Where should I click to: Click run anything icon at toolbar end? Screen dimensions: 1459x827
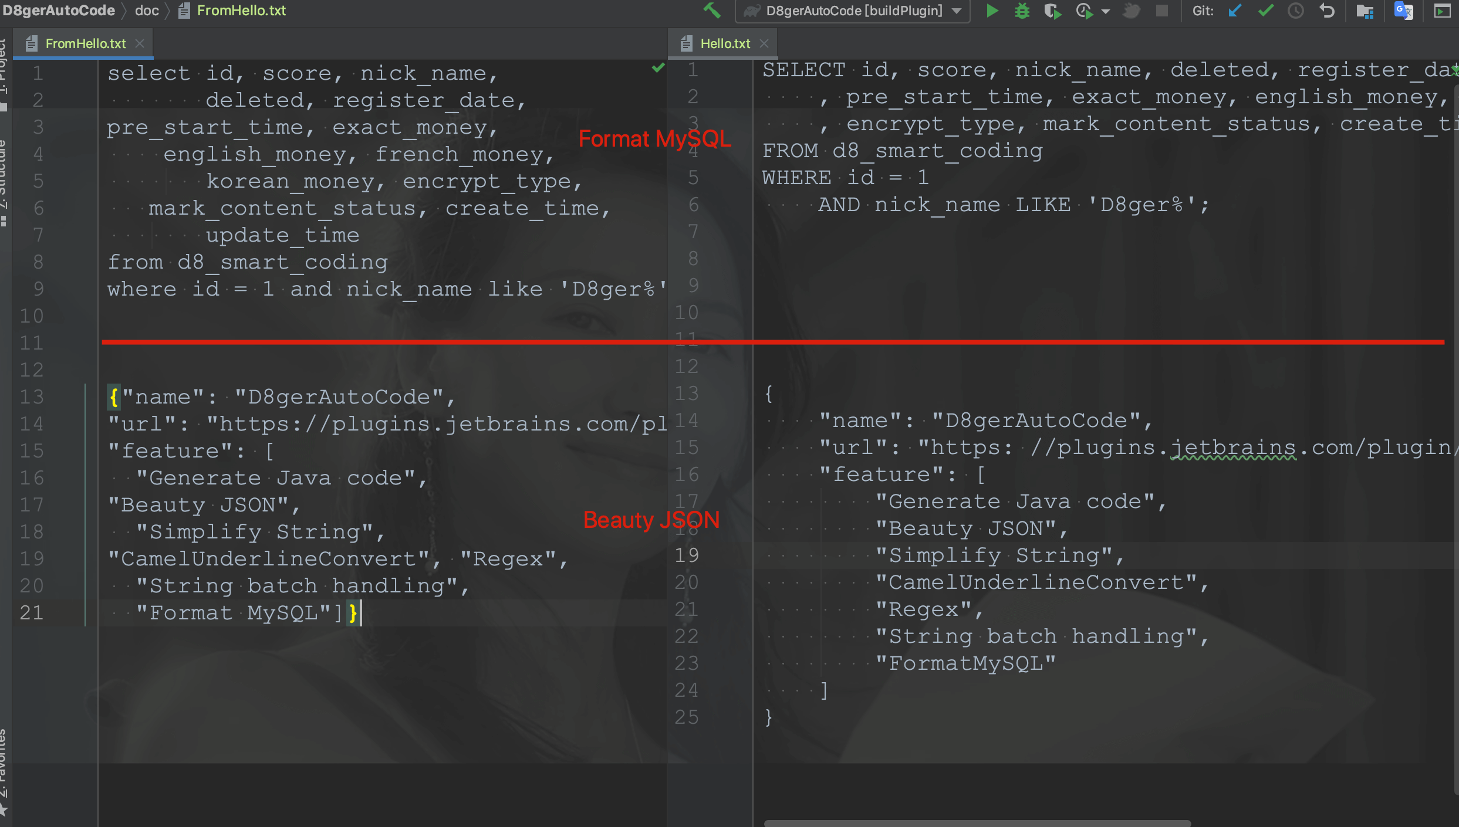[x=1442, y=11]
